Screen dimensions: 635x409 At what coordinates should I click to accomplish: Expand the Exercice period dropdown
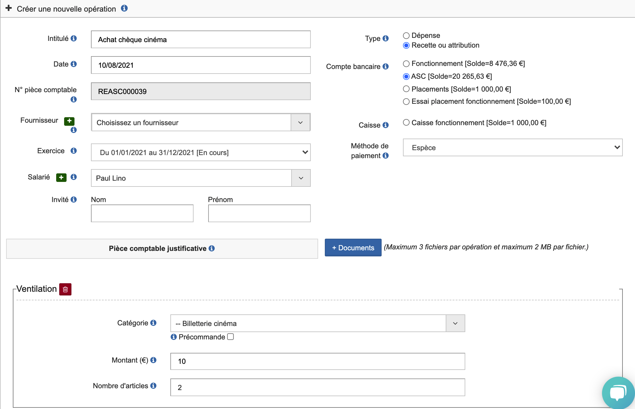click(201, 152)
